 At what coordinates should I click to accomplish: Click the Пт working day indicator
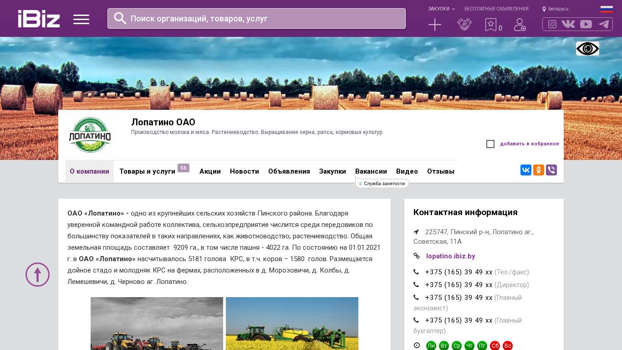coord(482,346)
